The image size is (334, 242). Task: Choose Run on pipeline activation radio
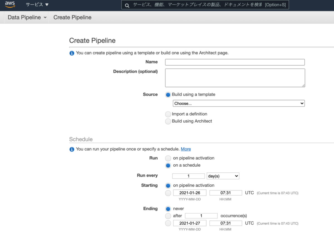(x=168, y=158)
